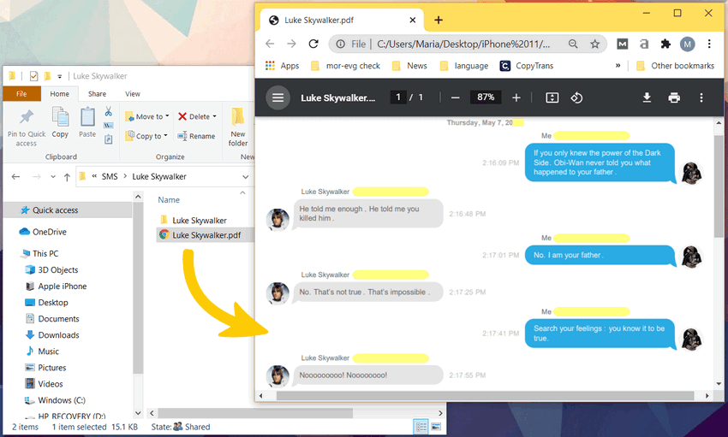Image resolution: width=728 pixels, height=437 pixels.
Task: Open the Quick Access Toolbar customize dropdown
Action: coord(59,76)
